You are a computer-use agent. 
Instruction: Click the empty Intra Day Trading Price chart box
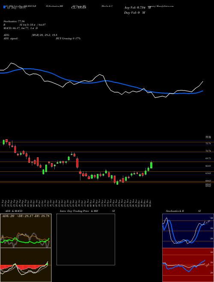click(x=86, y=239)
